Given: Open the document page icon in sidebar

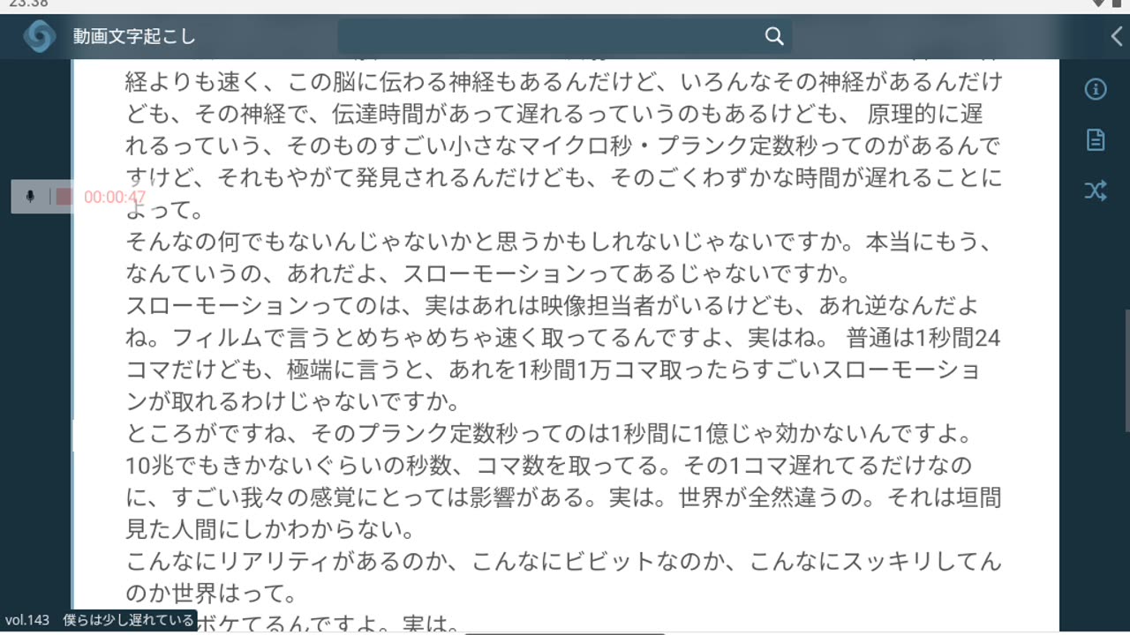Looking at the screenshot, I should (x=1096, y=139).
